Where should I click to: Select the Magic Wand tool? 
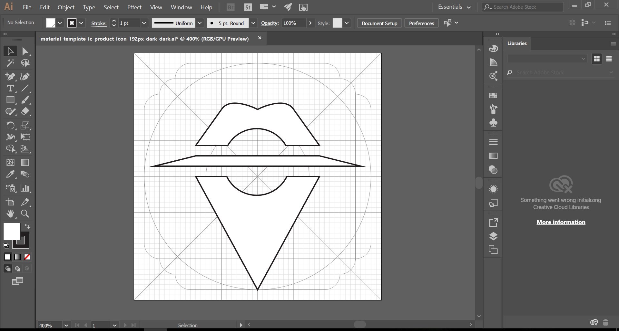(10, 63)
